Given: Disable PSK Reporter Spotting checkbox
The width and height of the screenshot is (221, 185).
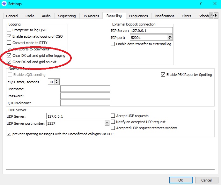Looking at the screenshot, I should pyautogui.click(x=163, y=75).
